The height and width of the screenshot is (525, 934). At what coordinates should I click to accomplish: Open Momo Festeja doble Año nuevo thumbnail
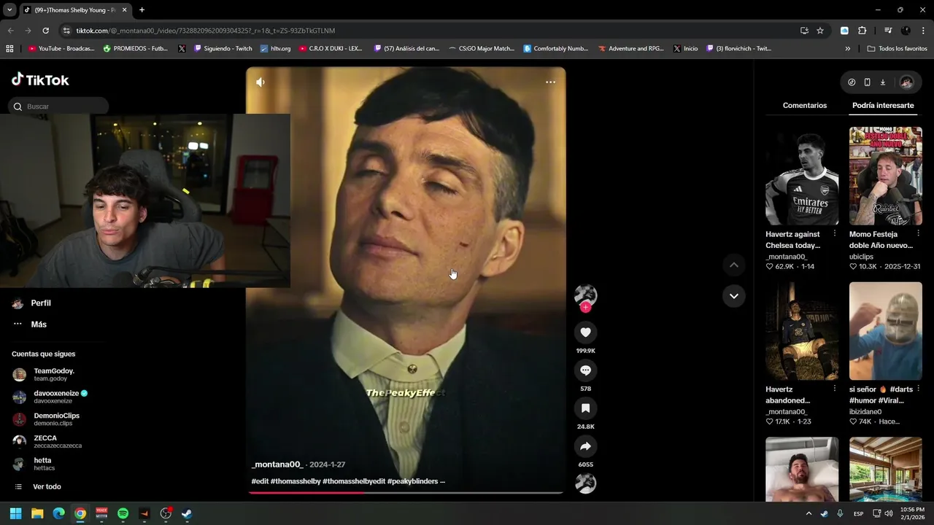click(886, 176)
